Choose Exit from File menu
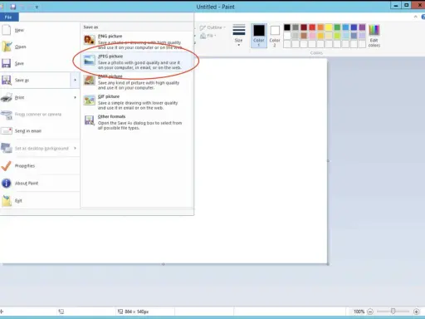This screenshot has height=319, width=425. [40, 201]
